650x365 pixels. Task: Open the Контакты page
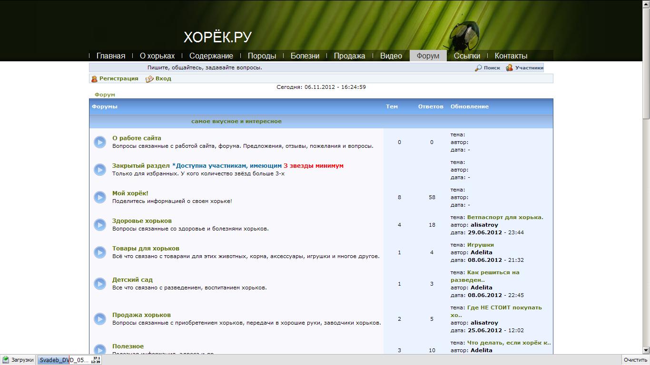(x=511, y=56)
